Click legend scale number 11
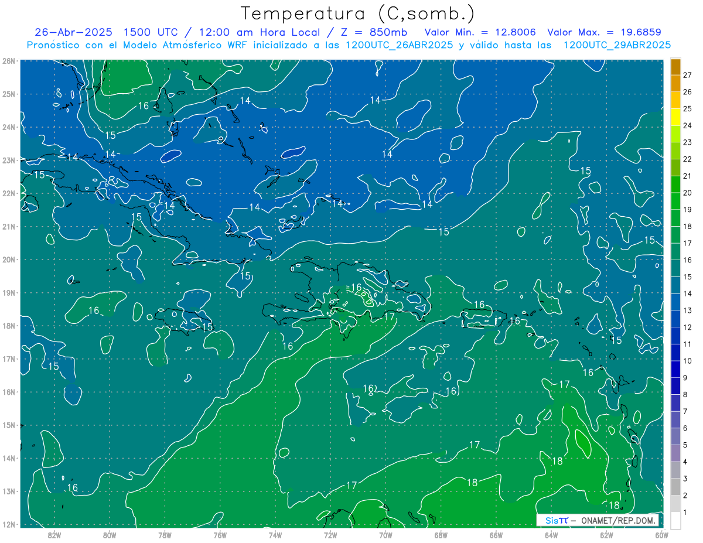The image size is (703, 543). pos(687,344)
